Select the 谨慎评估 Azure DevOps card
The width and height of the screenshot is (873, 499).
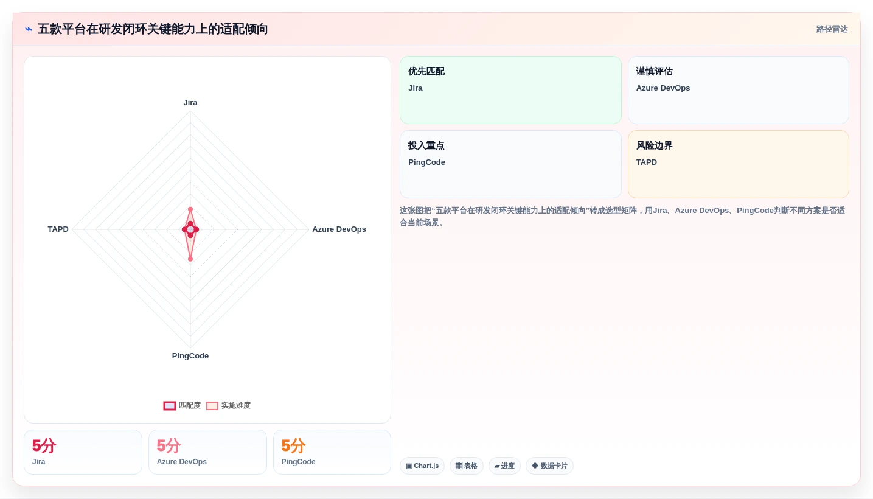pyautogui.click(x=738, y=90)
